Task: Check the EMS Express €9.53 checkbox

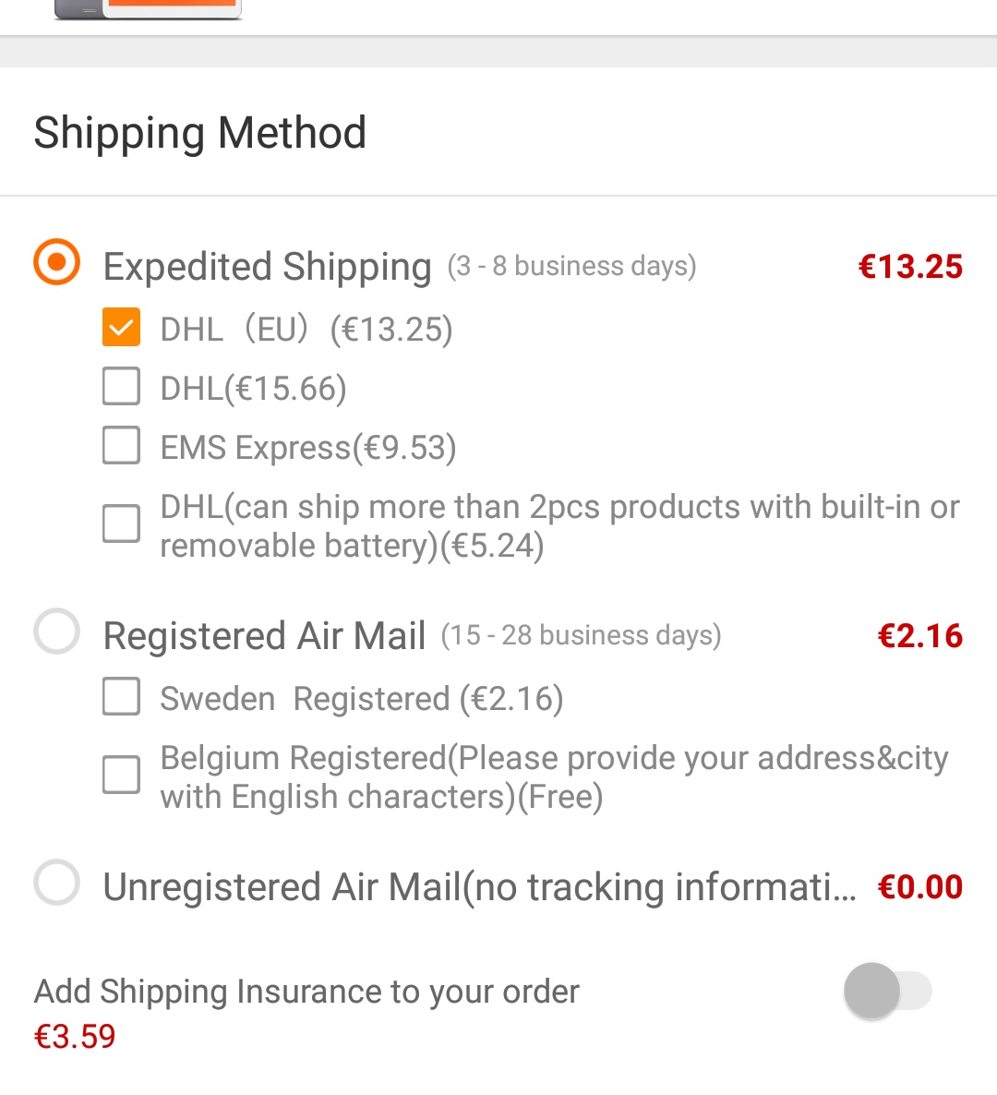Action: point(121,446)
